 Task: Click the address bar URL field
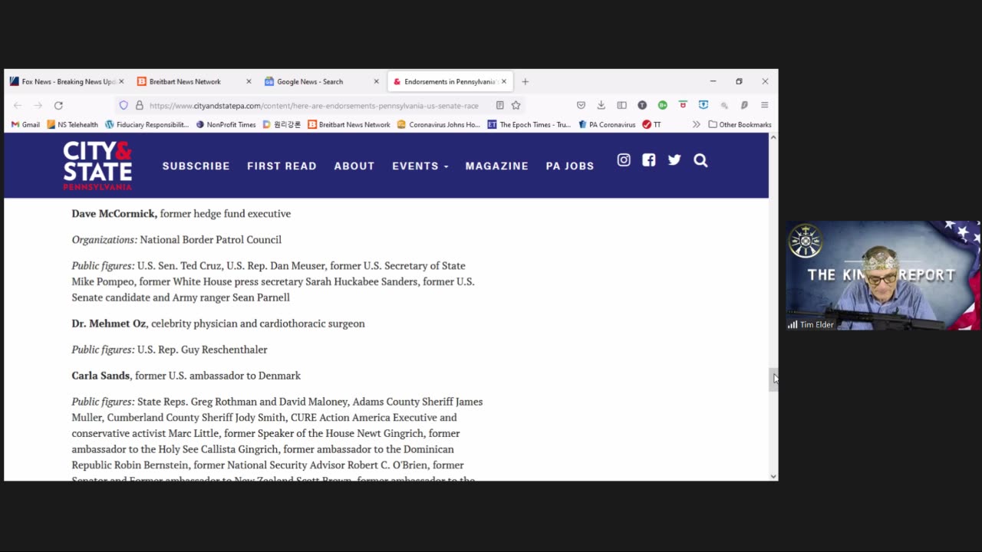(x=315, y=105)
